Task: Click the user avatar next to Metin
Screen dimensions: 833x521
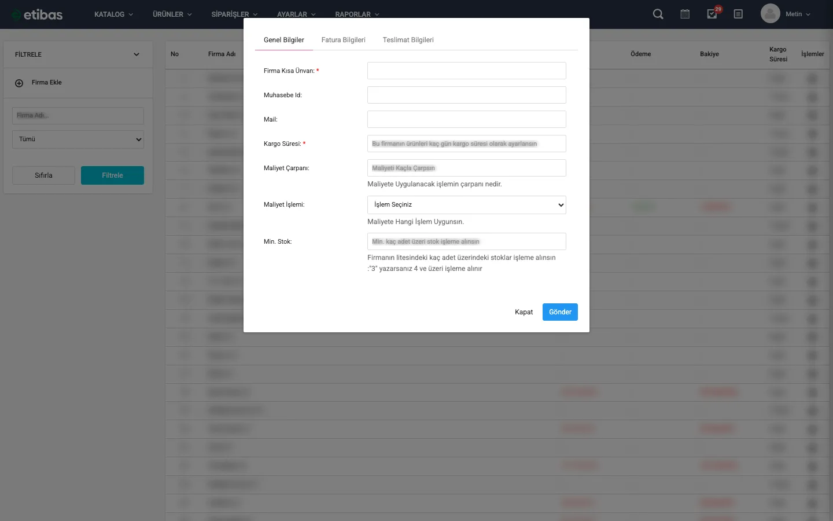Action: tap(770, 13)
